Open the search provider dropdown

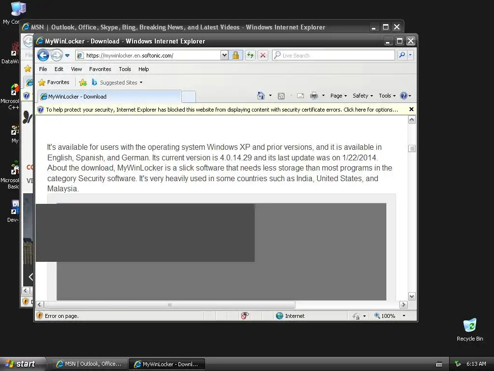[x=410, y=55]
